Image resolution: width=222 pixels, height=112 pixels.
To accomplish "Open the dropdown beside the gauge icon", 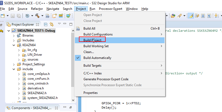I will tap(32, 16).
